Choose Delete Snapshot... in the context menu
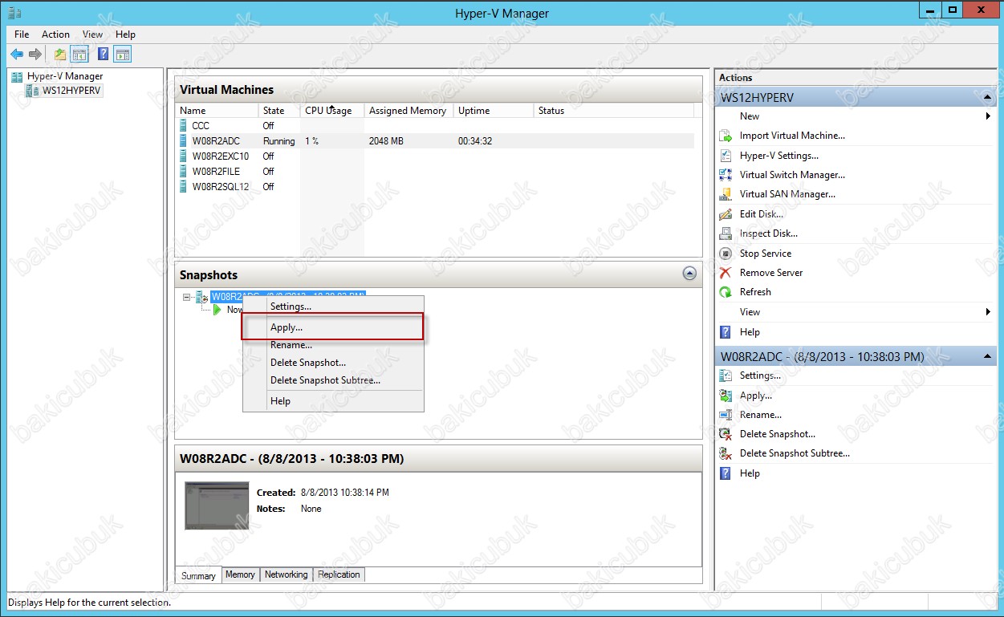This screenshot has width=1004, height=617. (x=333, y=363)
